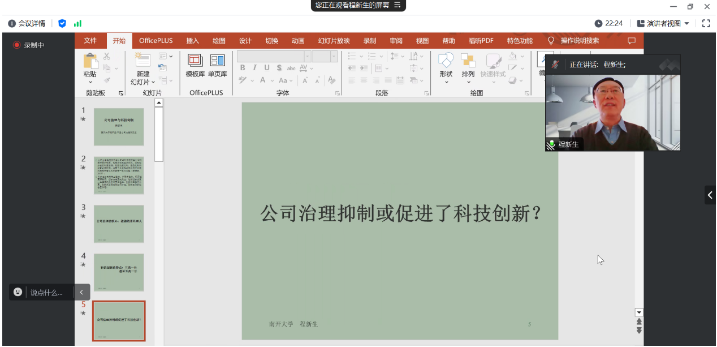Click the 模板库 template library icon
This screenshot has height=347, width=717.
pos(195,61)
